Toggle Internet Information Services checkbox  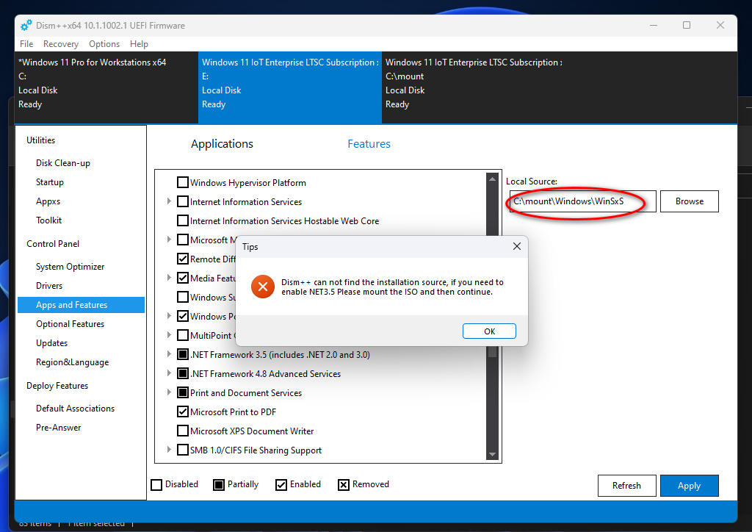click(182, 201)
